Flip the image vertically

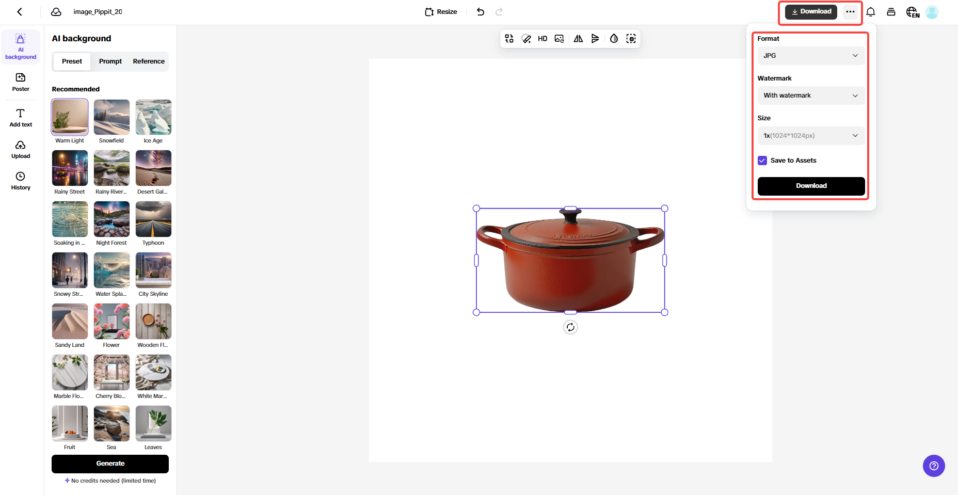tap(595, 39)
